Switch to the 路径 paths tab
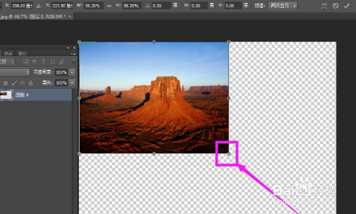This screenshot has width=356, height=214. (23, 53)
